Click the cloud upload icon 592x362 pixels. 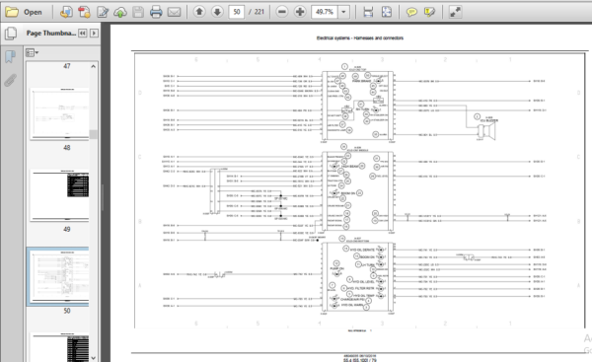(x=120, y=12)
